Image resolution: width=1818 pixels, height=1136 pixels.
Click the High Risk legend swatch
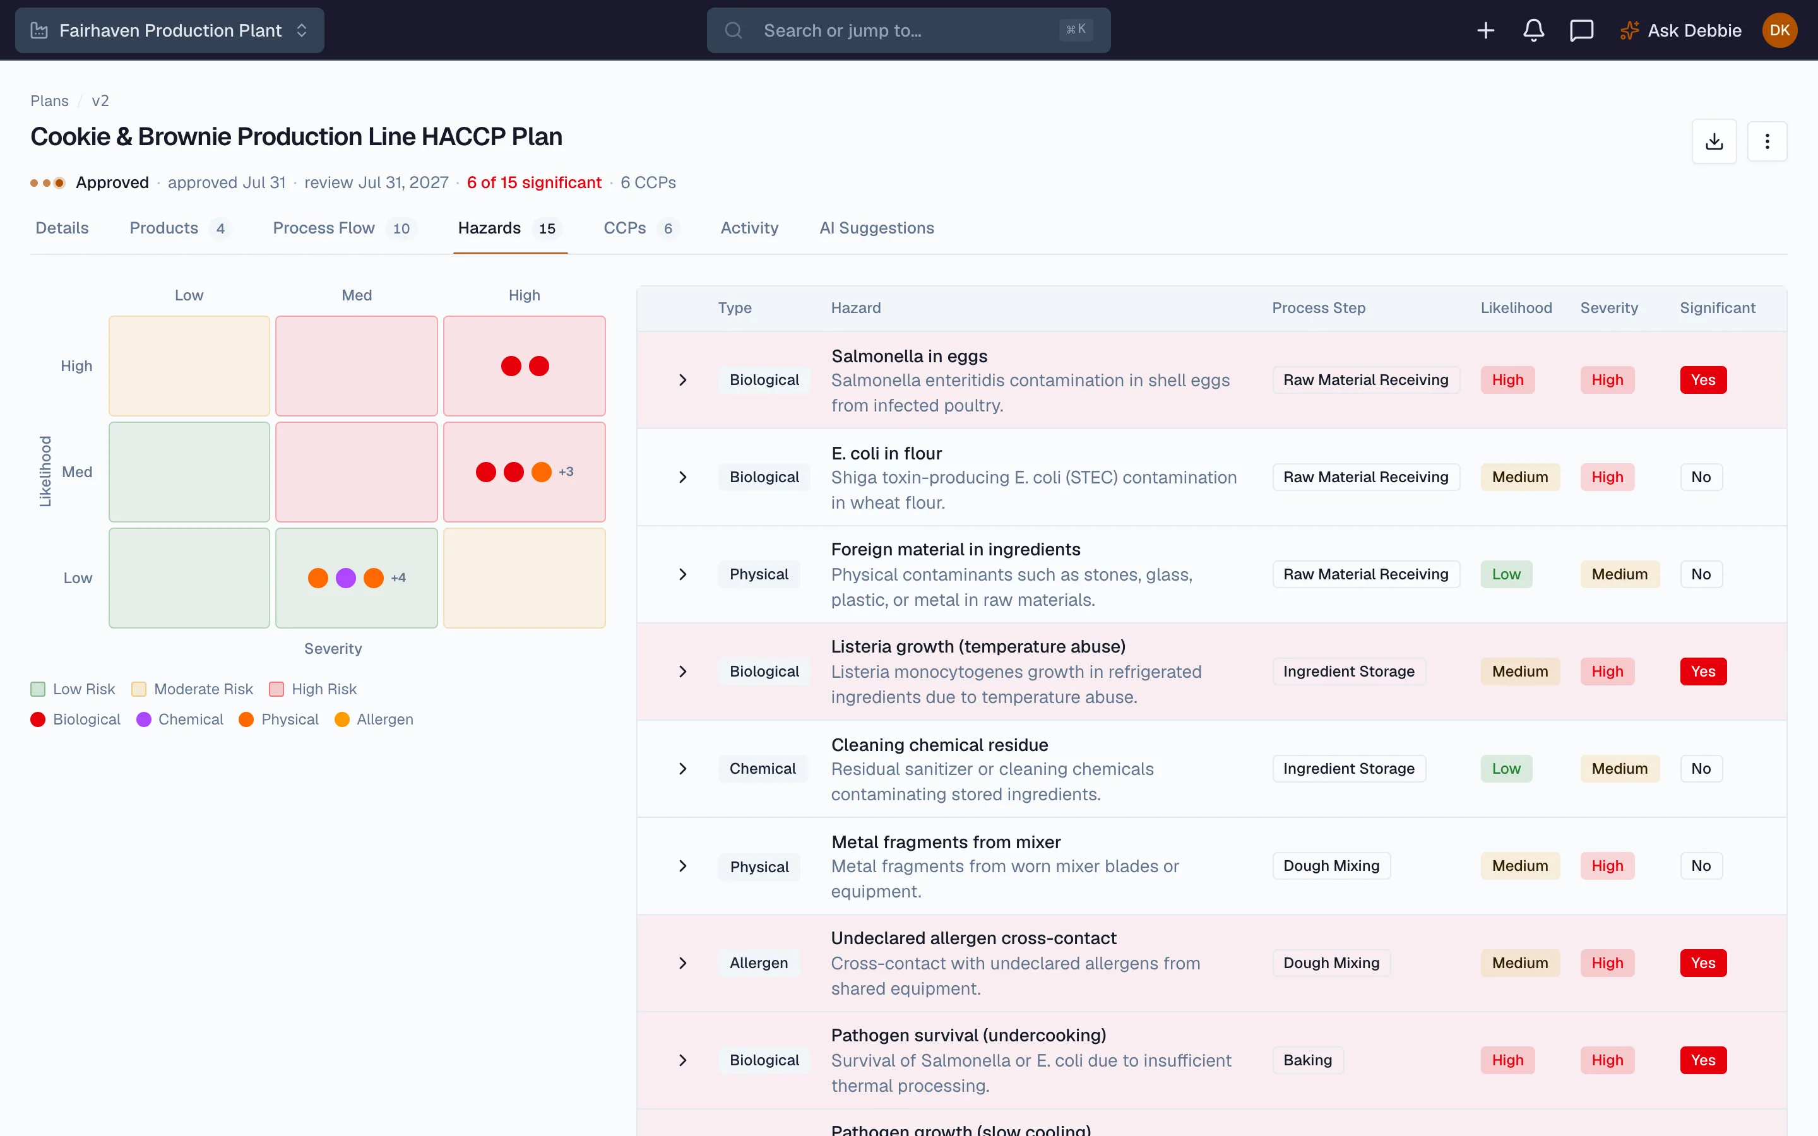pyautogui.click(x=276, y=689)
